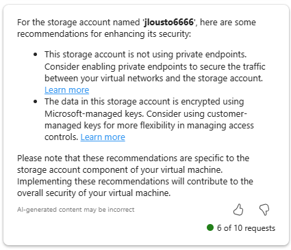Click the 'Please note that these recommendations' paragraph
Screen dimensions: 291x250
tap(135, 176)
